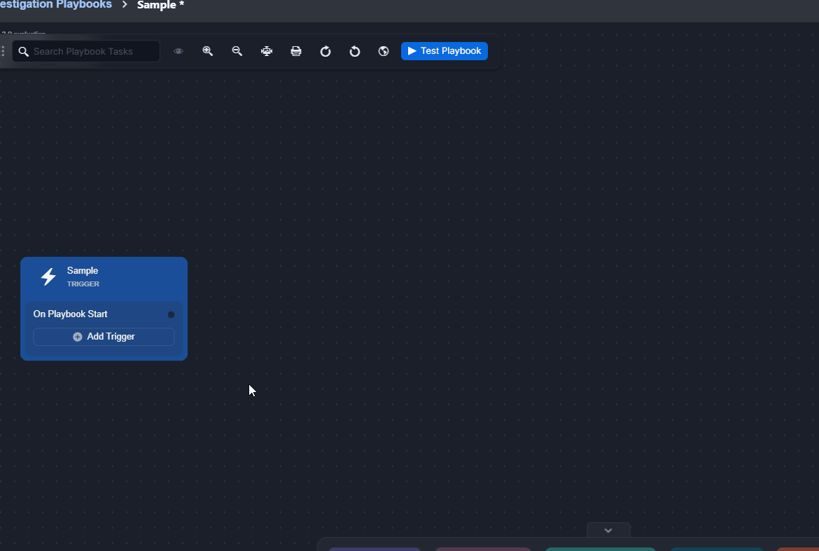819x551 pixels.
Task: Open the Print playbook icon
Action: (296, 50)
